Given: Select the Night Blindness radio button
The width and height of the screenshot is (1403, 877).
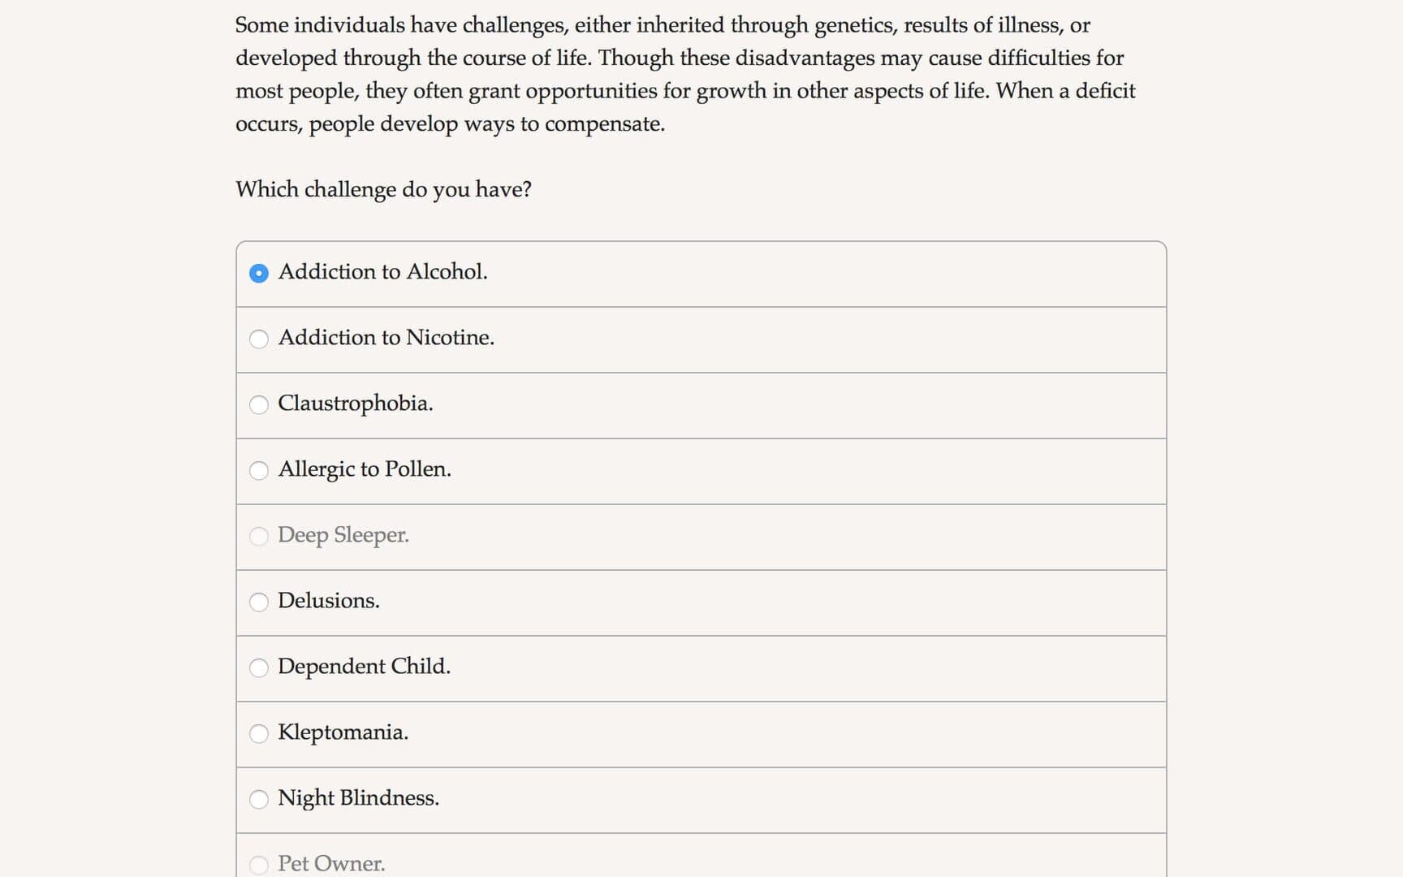Looking at the screenshot, I should 259,799.
